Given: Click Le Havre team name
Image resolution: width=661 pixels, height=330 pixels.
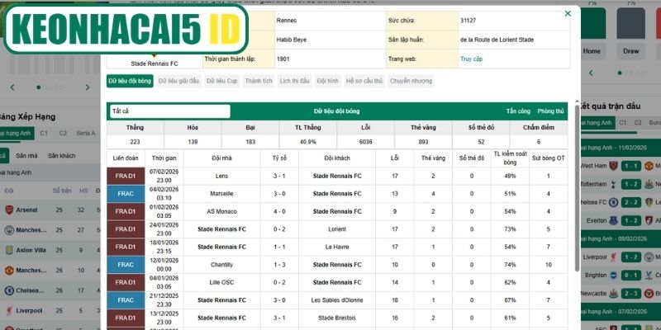Looking at the screenshot, I should coord(337,247).
